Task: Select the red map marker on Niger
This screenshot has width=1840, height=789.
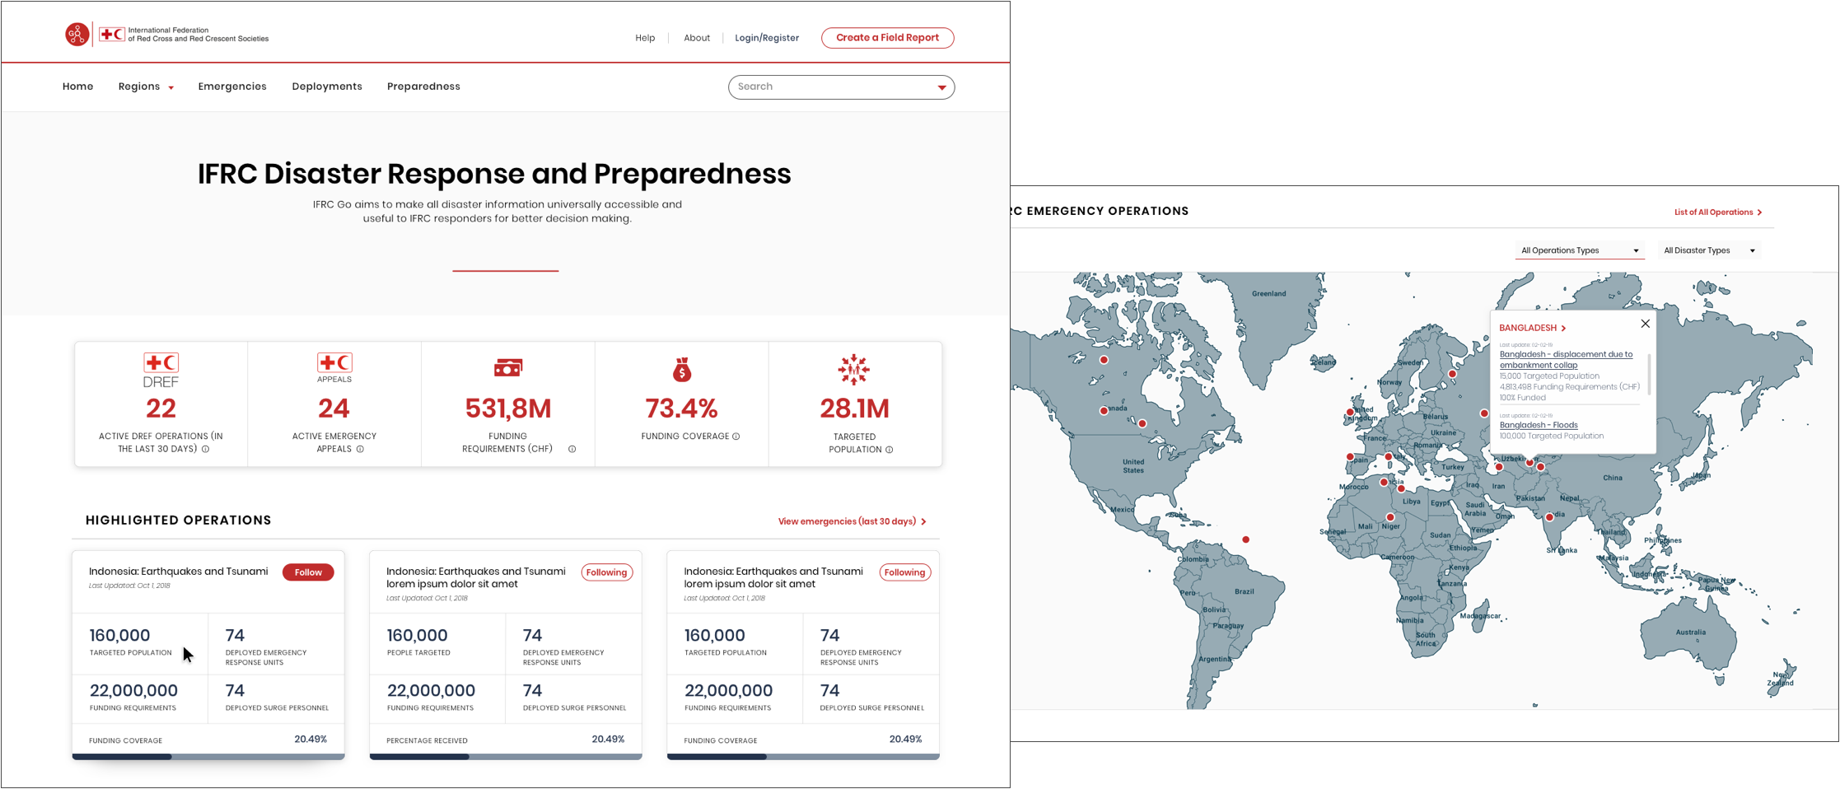Action: click(1390, 518)
